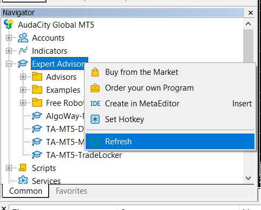Select the TA-MT5-TradeLocker label
261x210 pixels.
point(84,155)
